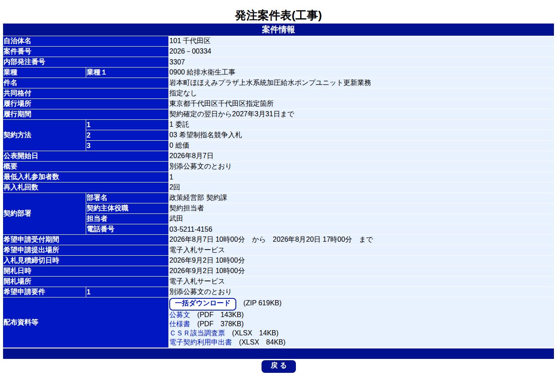The image size is (557, 392).
Task: Select 開札日時 value 2026年9月2日 10時00分
Action: 207,271
